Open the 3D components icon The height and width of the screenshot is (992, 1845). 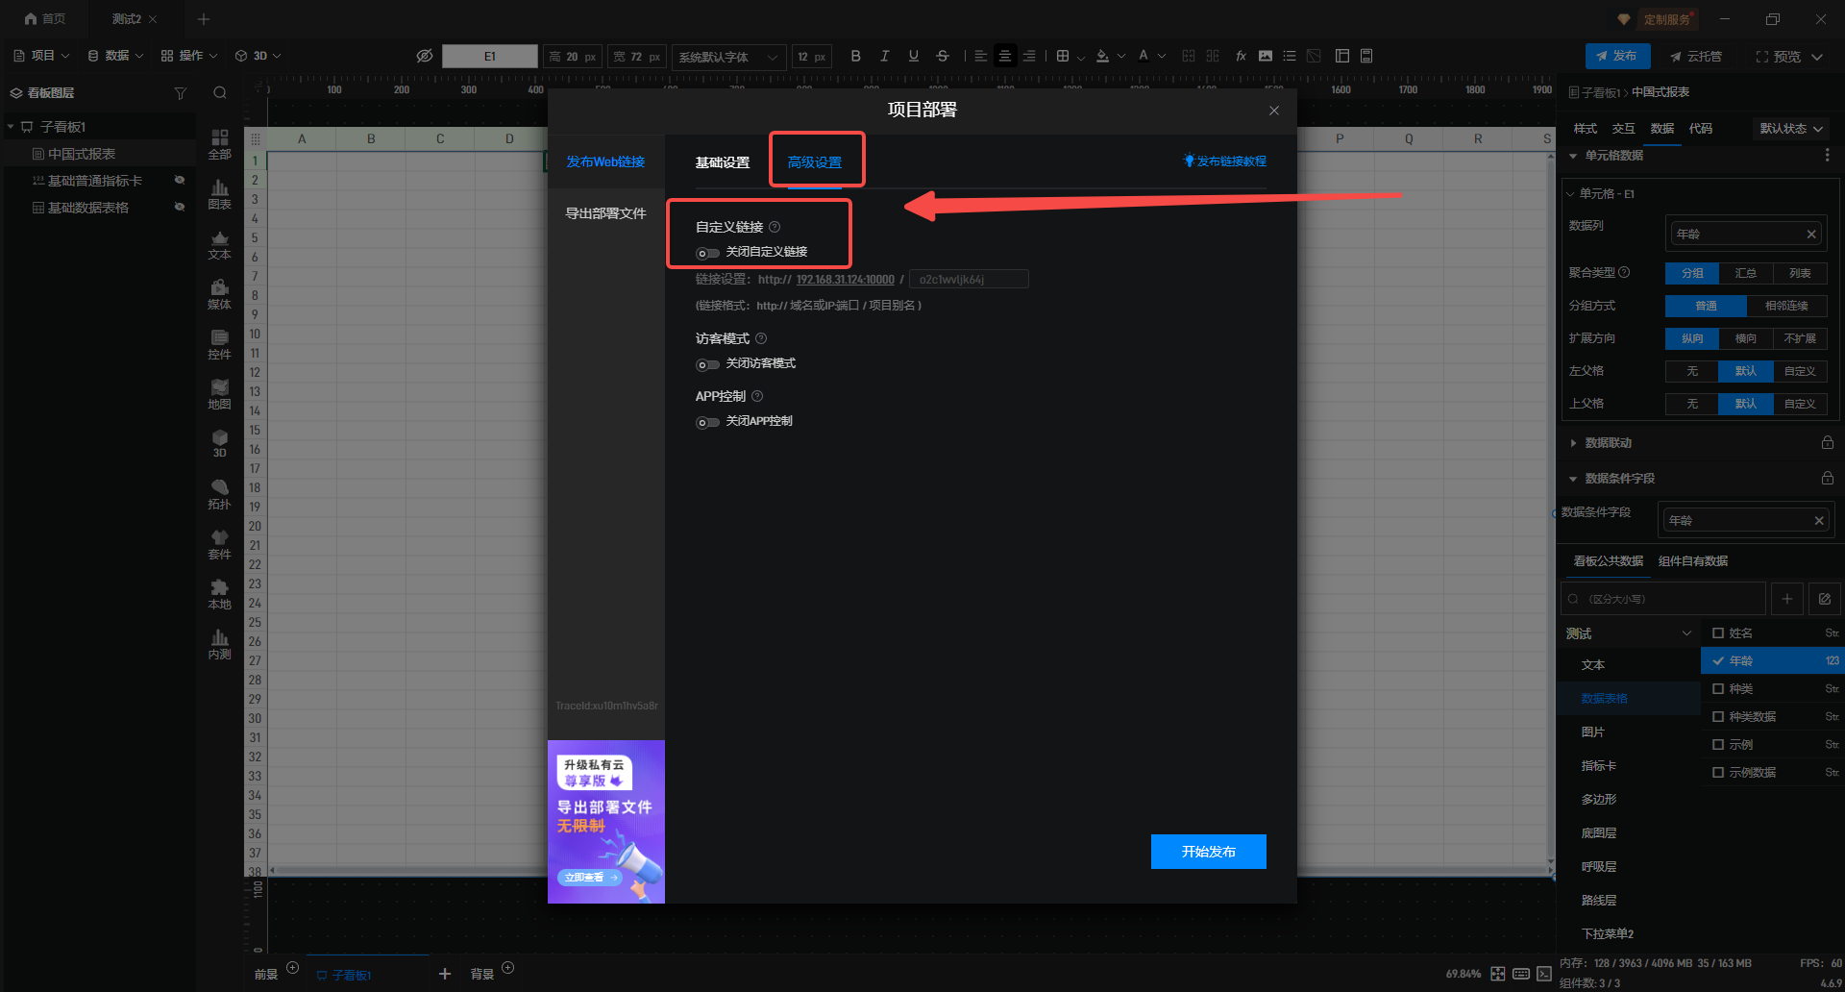coord(219,443)
